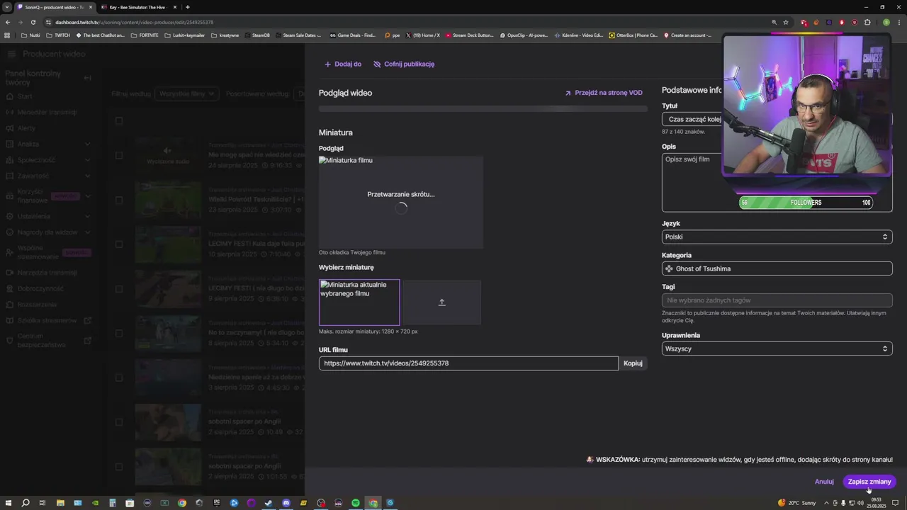Tick the checkbox for the 10 sierpnia 2025 video

[x=119, y=244]
